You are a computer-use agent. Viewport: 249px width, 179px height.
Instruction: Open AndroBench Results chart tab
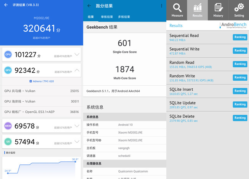pos(197,10)
